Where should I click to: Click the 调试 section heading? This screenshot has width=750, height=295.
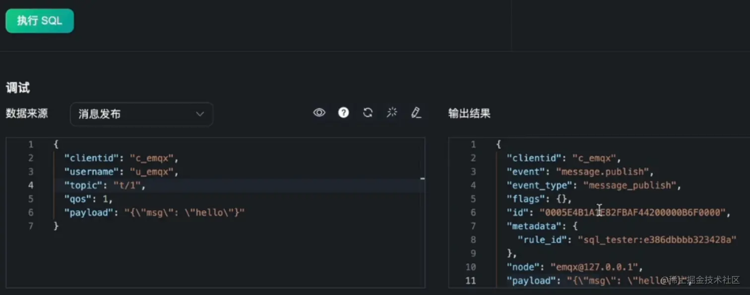tap(17, 87)
